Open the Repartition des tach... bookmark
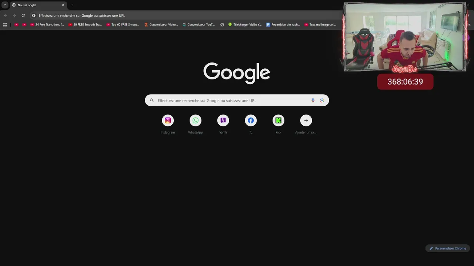474x266 pixels. click(283, 25)
